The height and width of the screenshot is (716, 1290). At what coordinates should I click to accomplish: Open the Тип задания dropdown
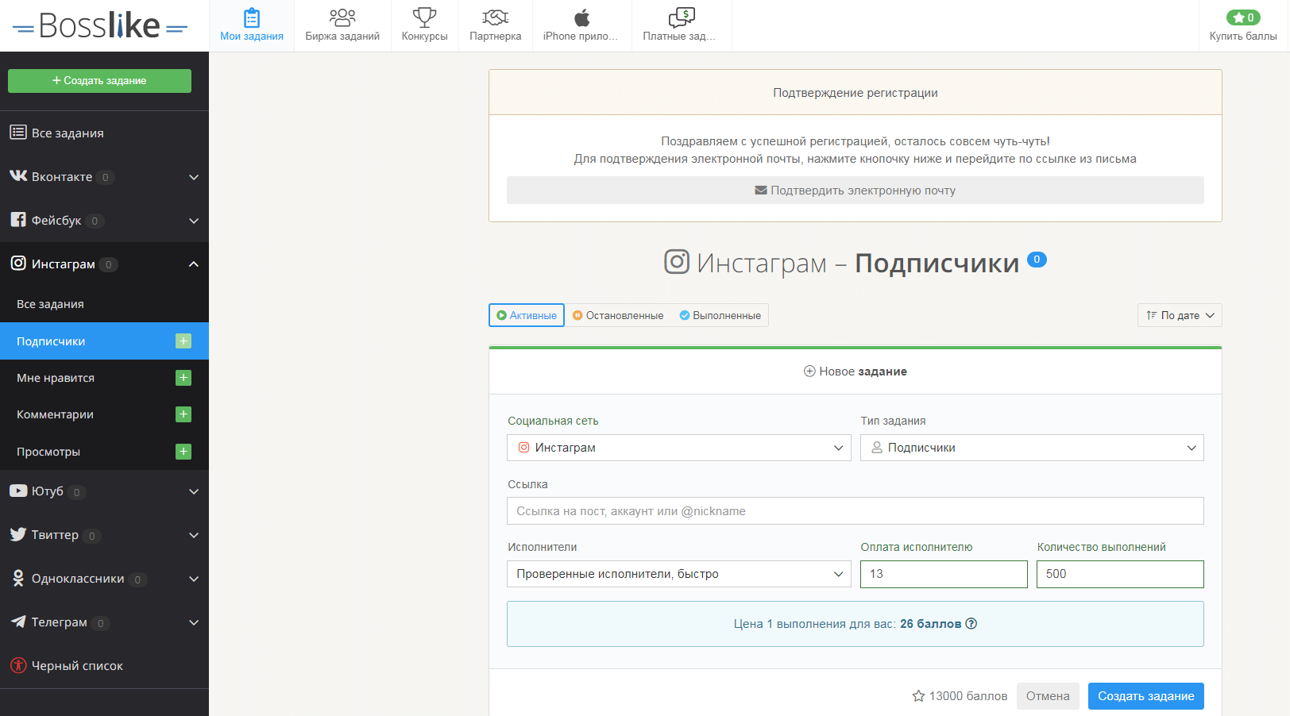point(1031,448)
